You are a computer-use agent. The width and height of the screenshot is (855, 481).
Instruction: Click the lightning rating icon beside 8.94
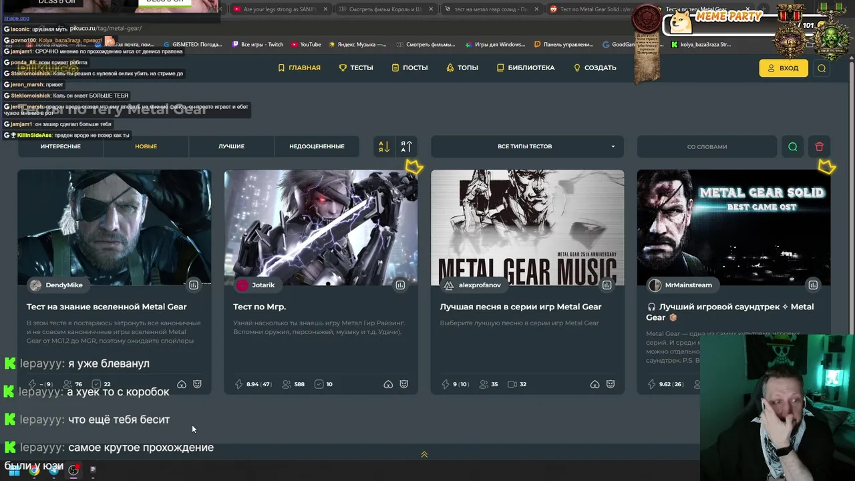tap(239, 384)
